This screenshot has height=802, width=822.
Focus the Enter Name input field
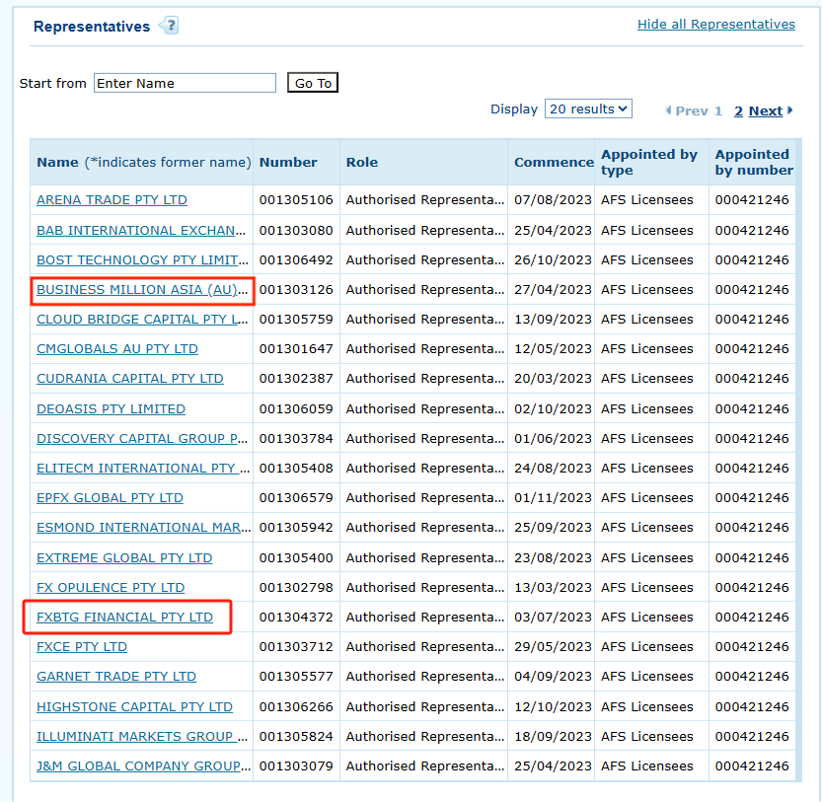coord(185,83)
